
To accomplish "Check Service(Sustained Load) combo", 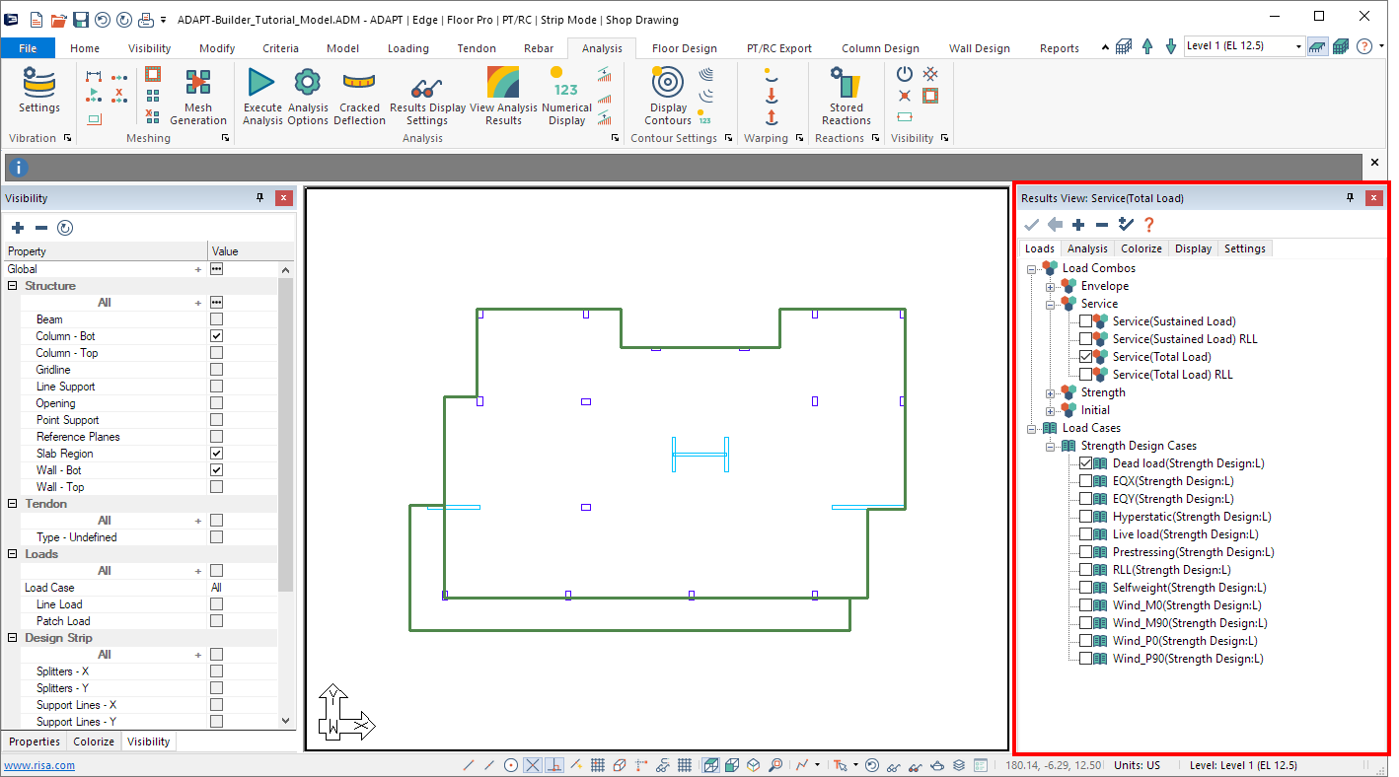I will [1085, 321].
